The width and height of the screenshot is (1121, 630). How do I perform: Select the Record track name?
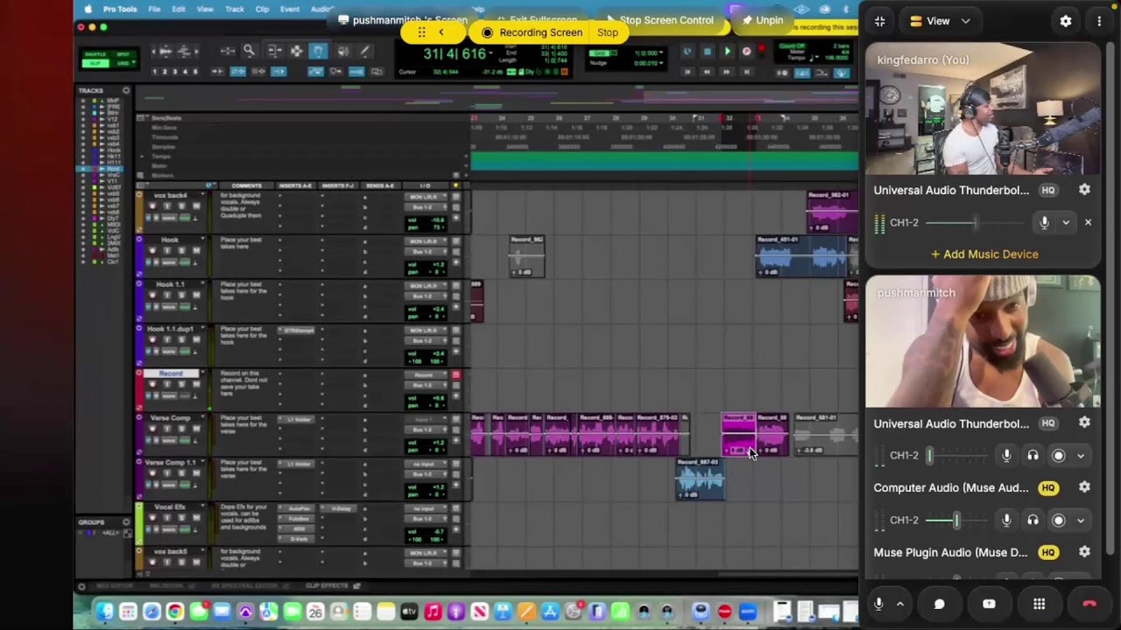(171, 374)
